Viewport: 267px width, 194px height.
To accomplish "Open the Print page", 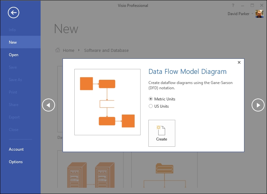I will pyautogui.click(x=13, y=92).
